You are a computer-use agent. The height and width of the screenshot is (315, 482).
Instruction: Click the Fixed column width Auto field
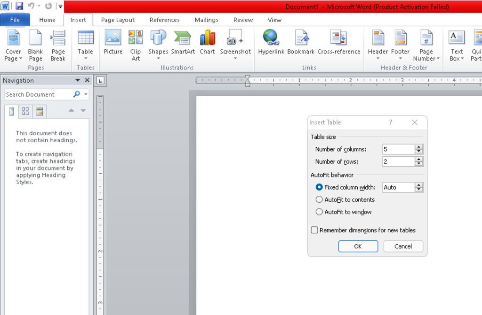click(398, 187)
